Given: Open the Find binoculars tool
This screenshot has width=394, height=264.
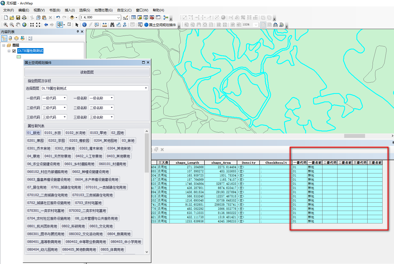Looking at the screenshot, I should pos(112,25).
